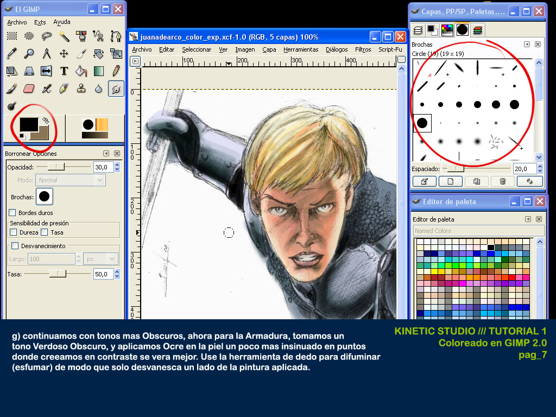Select the Airbrush tool
This screenshot has width=556, height=417.
pos(47,89)
